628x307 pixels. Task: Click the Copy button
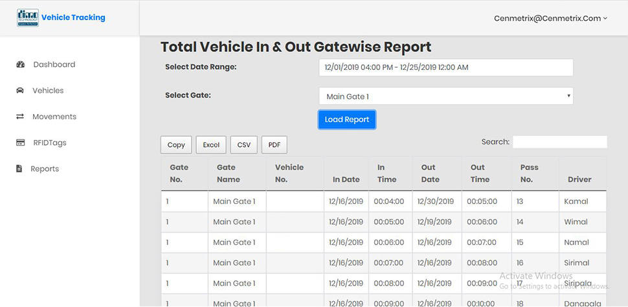tap(176, 144)
